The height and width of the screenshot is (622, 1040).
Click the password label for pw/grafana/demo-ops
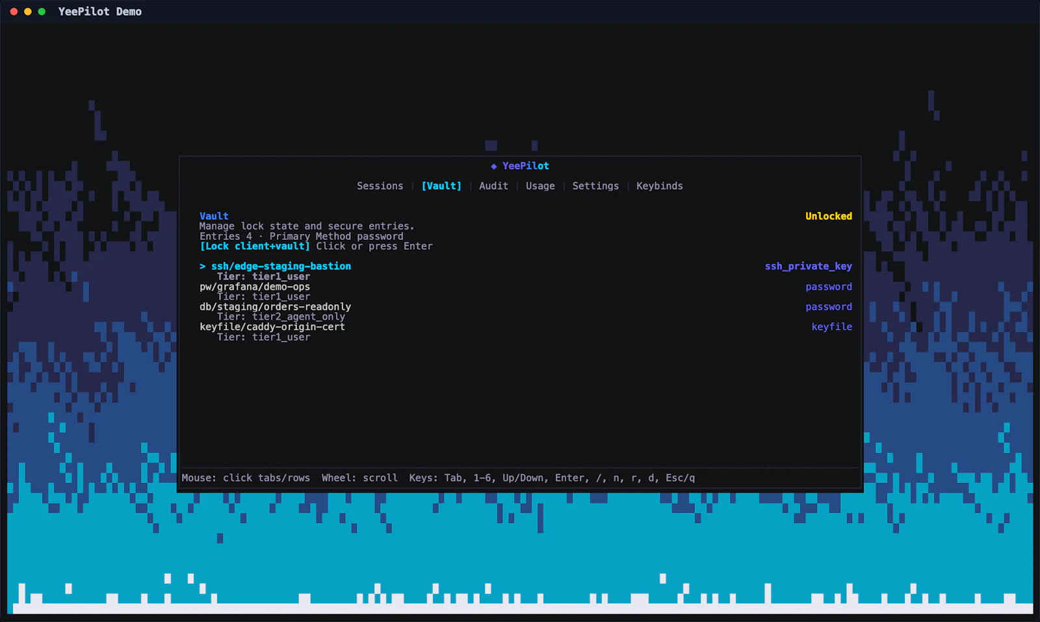pos(829,287)
